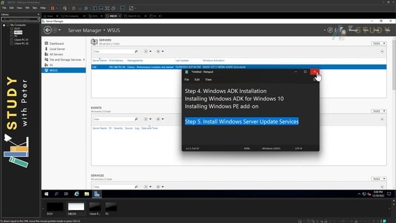
Task: Open the Library search dropdown arrow
Action: 38,19
